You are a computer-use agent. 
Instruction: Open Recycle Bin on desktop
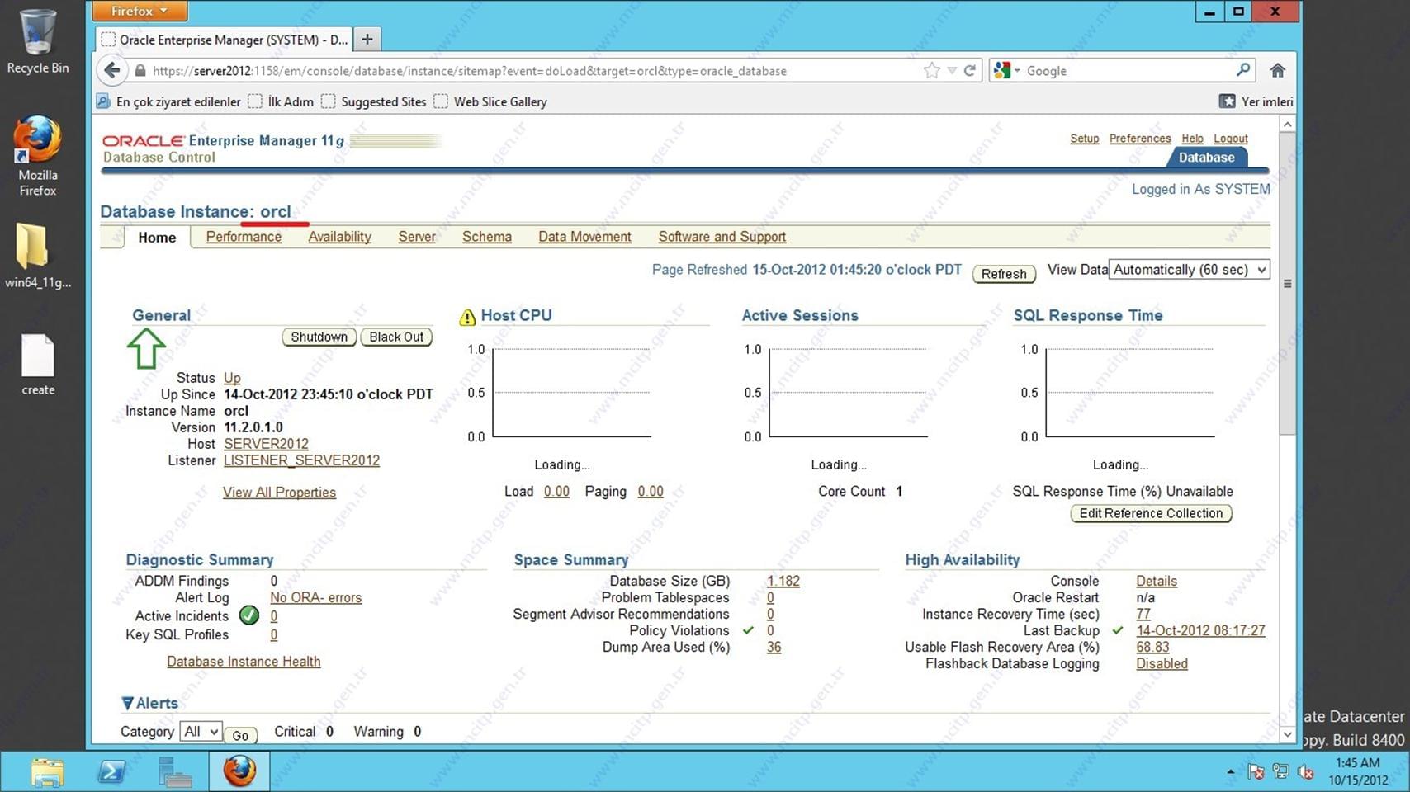38,41
